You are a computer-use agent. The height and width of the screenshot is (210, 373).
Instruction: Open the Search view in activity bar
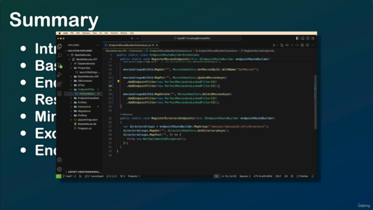59,55
